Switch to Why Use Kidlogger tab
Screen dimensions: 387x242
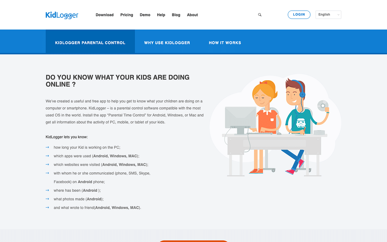(167, 43)
